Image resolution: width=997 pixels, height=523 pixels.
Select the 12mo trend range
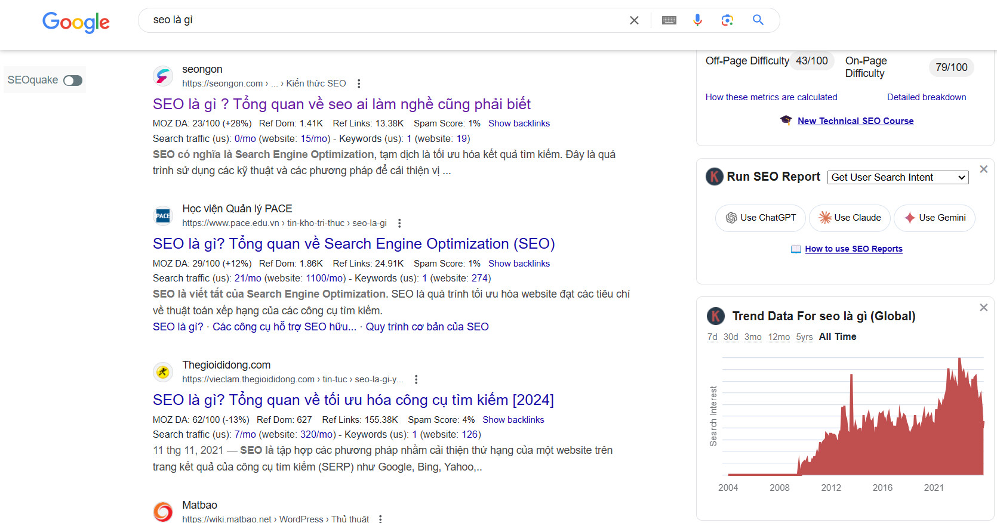778,337
